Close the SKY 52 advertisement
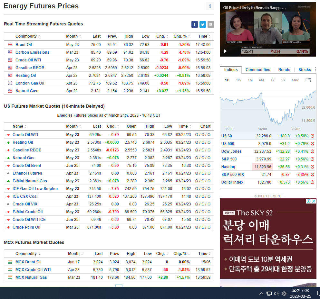The width and height of the screenshot is (320, 299). 314,201
